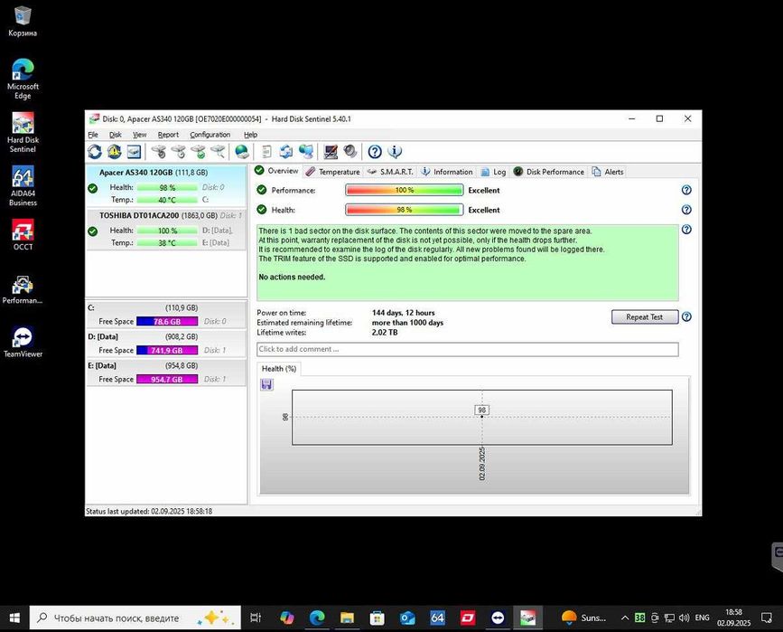Click the 'No actions needed.' text
The height and width of the screenshot is (632, 783).
coord(292,277)
